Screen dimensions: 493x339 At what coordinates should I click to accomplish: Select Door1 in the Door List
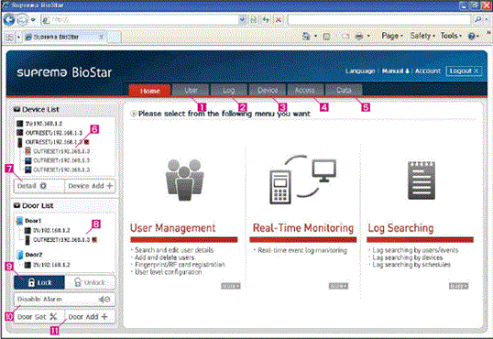[29, 221]
